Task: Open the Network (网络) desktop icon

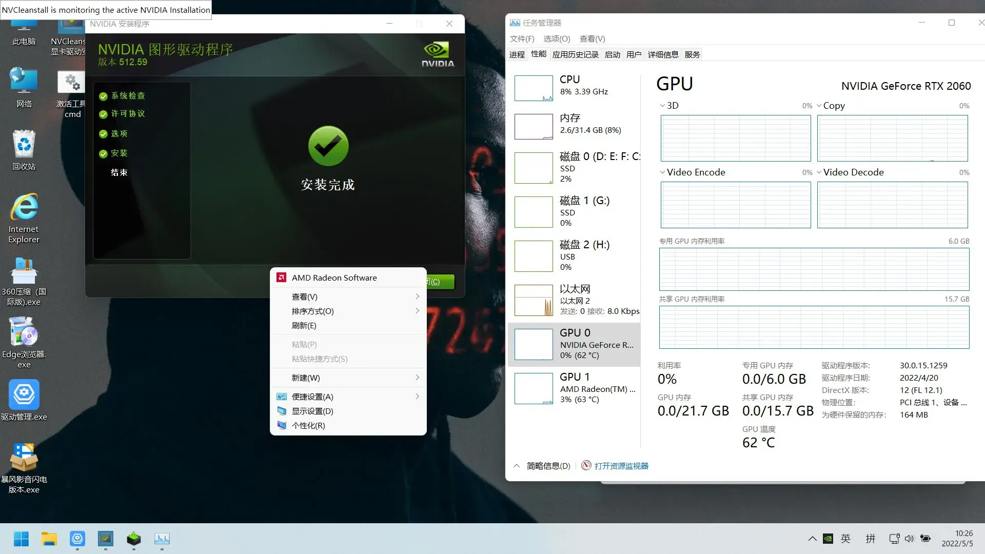Action: [x=24, y=87]
